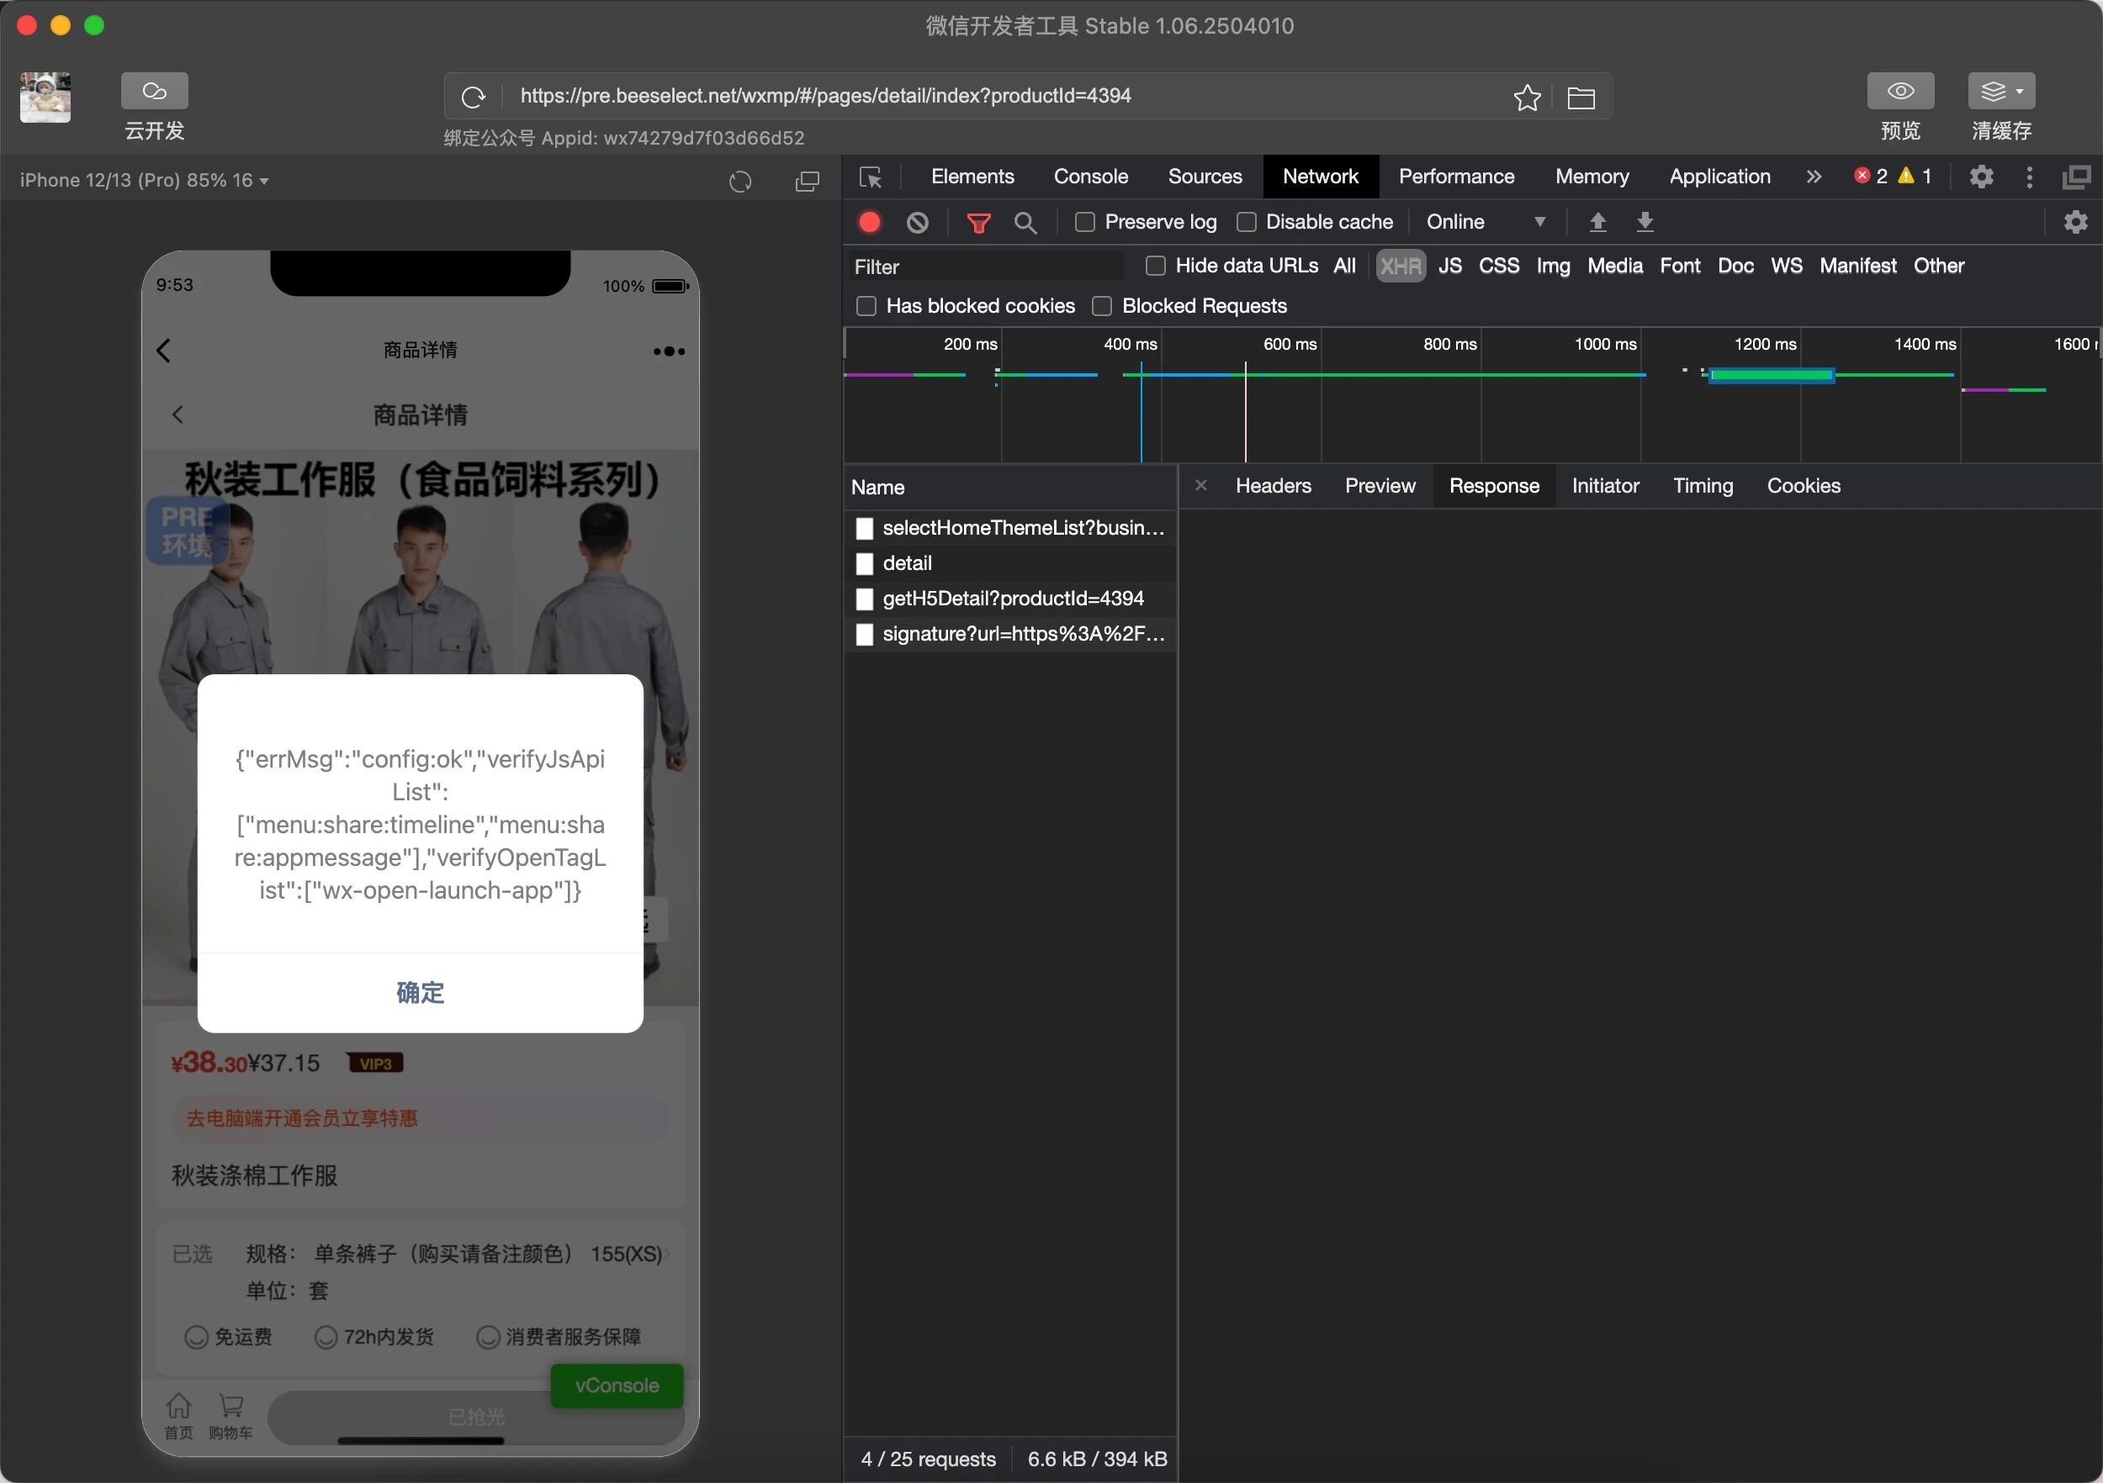
Task: Click the import HAR upload arrow icon
Action: (1597, 223)
